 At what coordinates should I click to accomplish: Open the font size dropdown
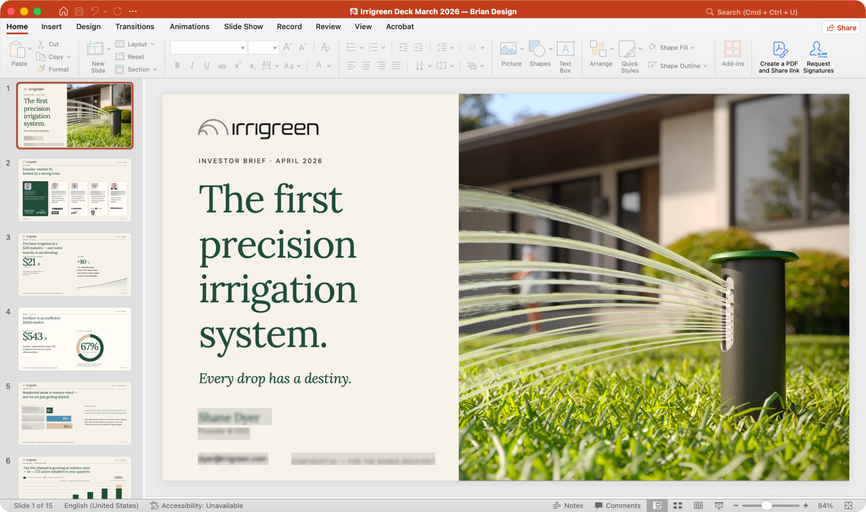pos(275,47)
